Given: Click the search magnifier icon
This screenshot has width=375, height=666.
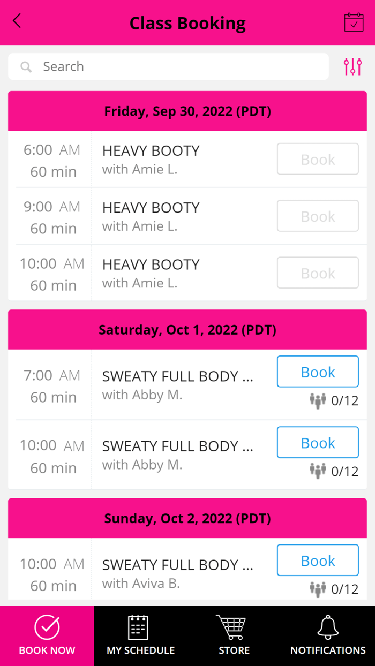Looking at the screenshot, I should 26,67.
